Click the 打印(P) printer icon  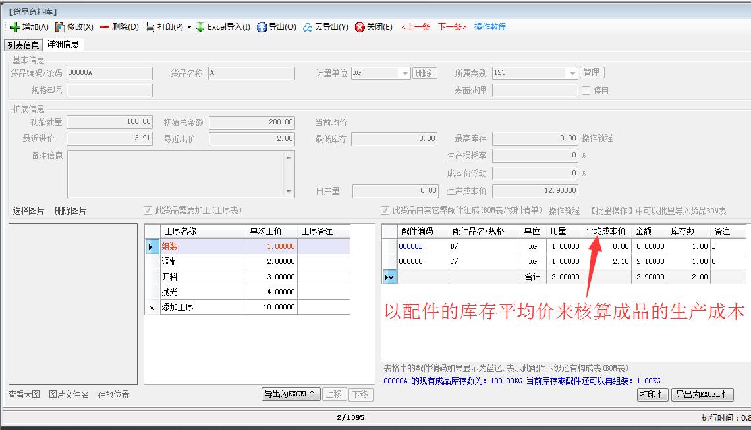150,27
